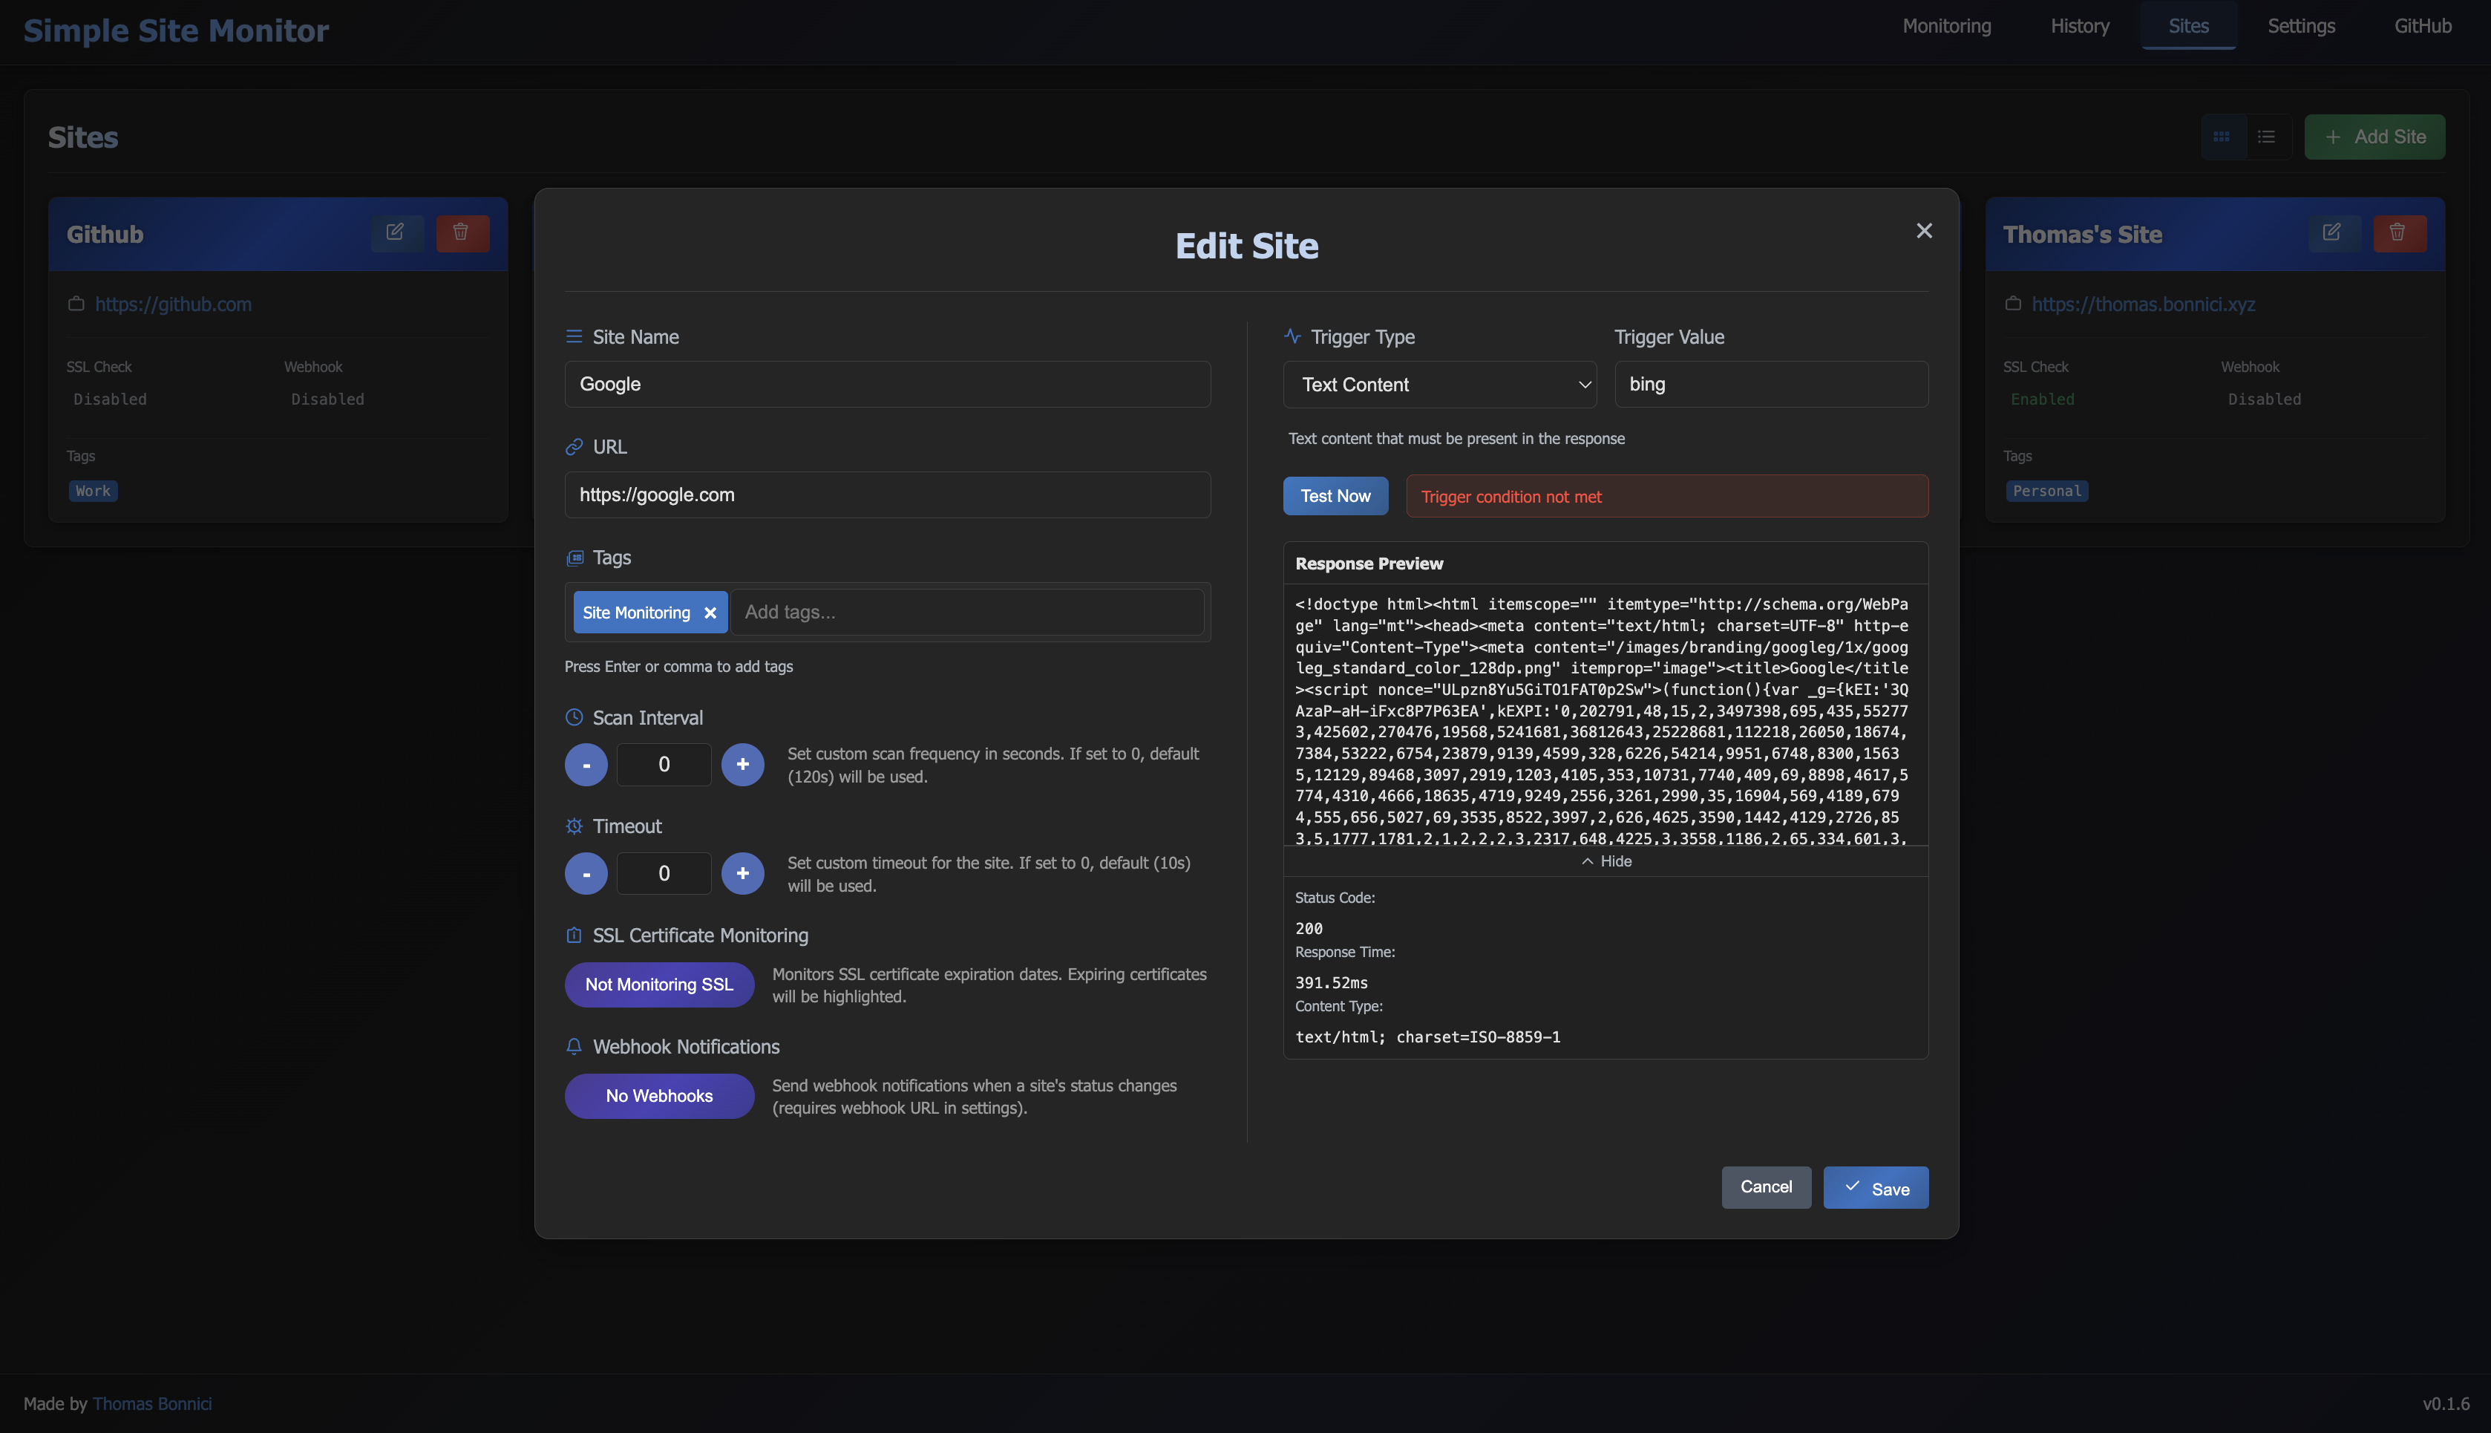The height and width of the screenshot is (1433, 2491).
Task: Hide the Response Preview content
Action: 1605,861
